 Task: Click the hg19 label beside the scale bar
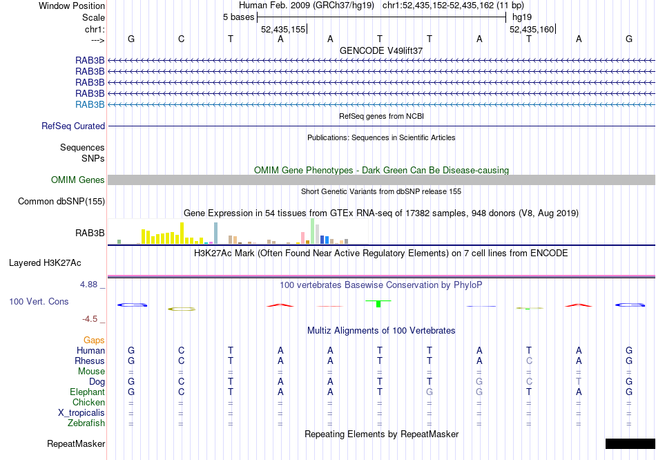click(x=522, y=17)
